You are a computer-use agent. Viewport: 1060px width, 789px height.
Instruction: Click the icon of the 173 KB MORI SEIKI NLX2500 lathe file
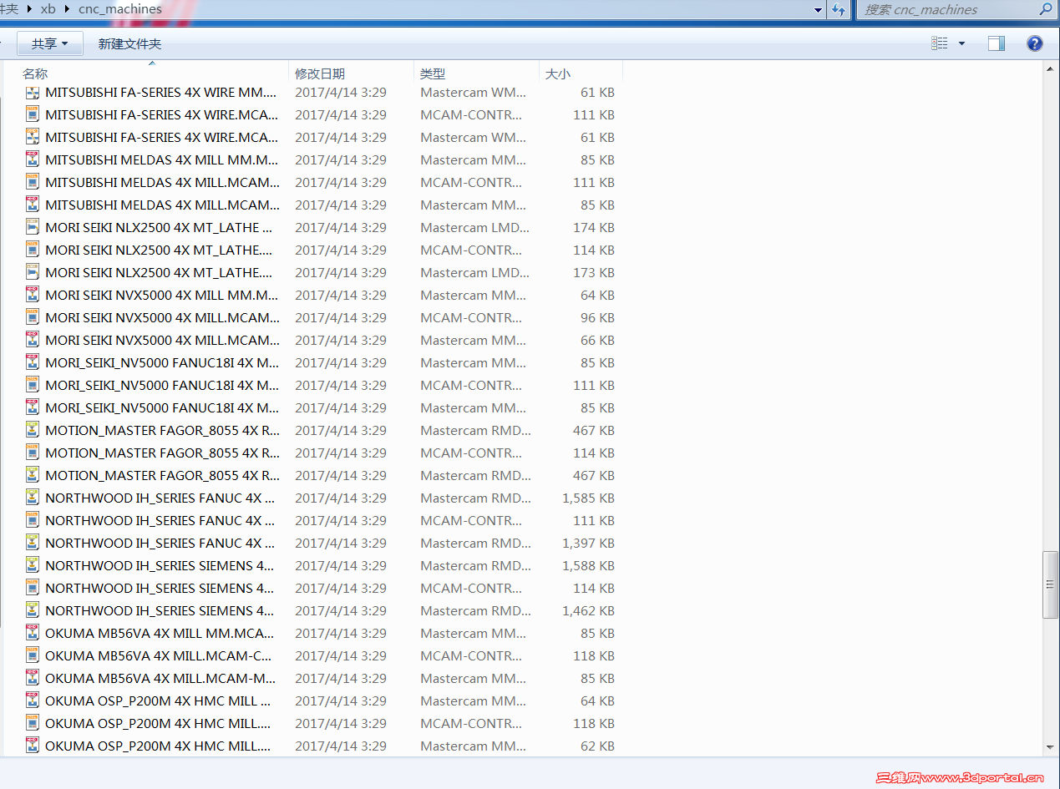[32, 272]
